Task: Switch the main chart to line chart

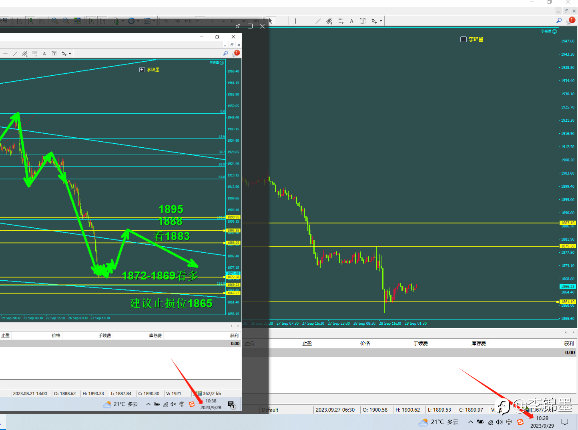Action: (42, 21)
